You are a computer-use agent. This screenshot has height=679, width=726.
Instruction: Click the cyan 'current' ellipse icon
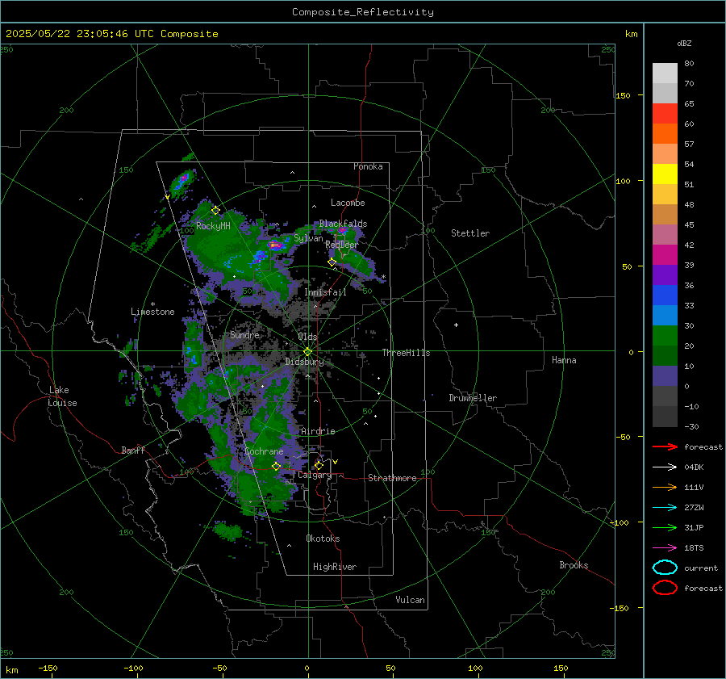click(665, 568)
